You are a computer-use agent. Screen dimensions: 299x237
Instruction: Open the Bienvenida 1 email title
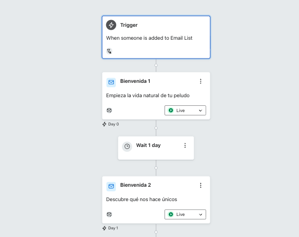point(135,81)
